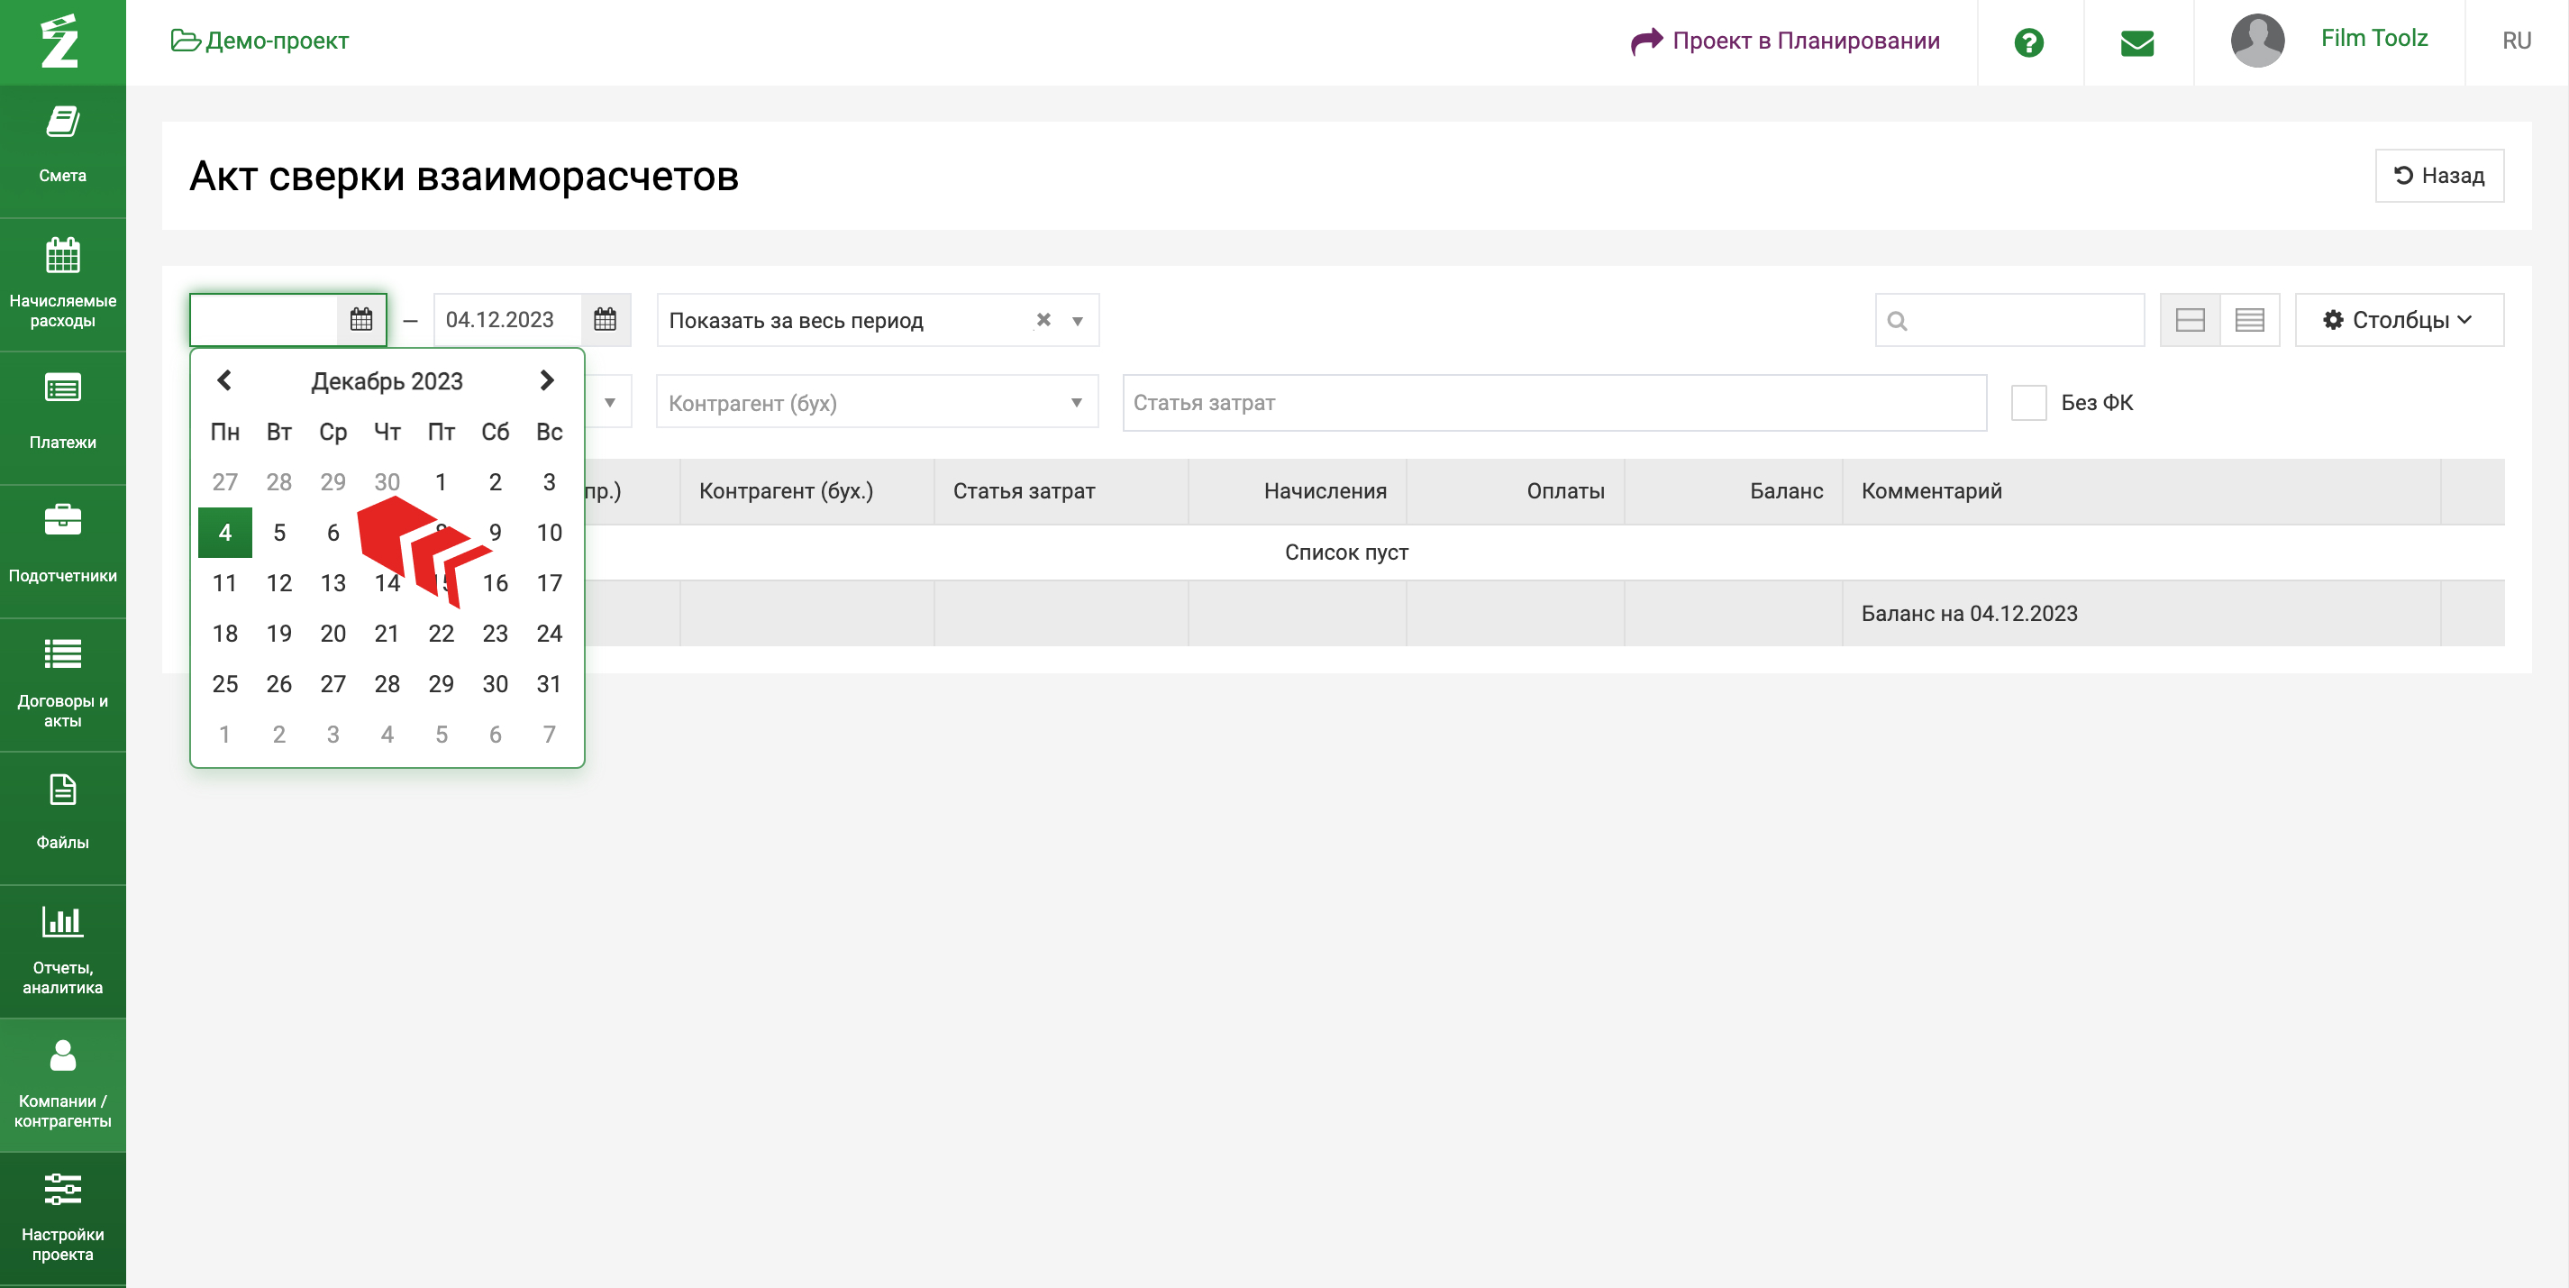The image size is (2569, 1288).
Task: Open Настройки проекта section
Action: pyautogui.click(x=63, y=1219)
